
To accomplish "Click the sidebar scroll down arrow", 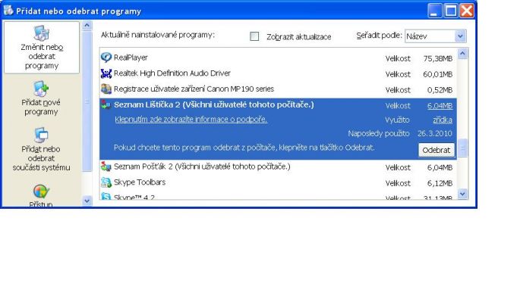I will tap(87, 201).
